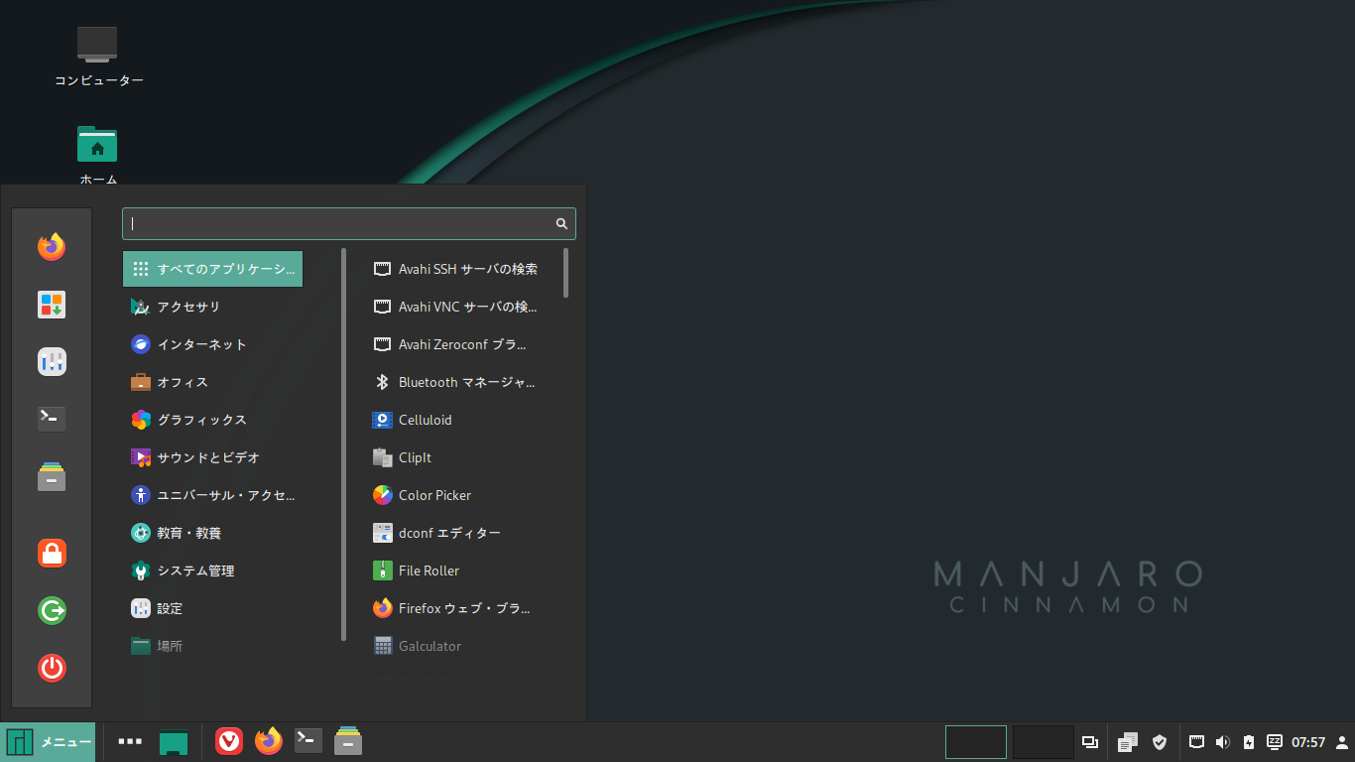Select the インターネット category
Image resolution: width=1355 pixels, height=762 pixels.
[212, 344]
